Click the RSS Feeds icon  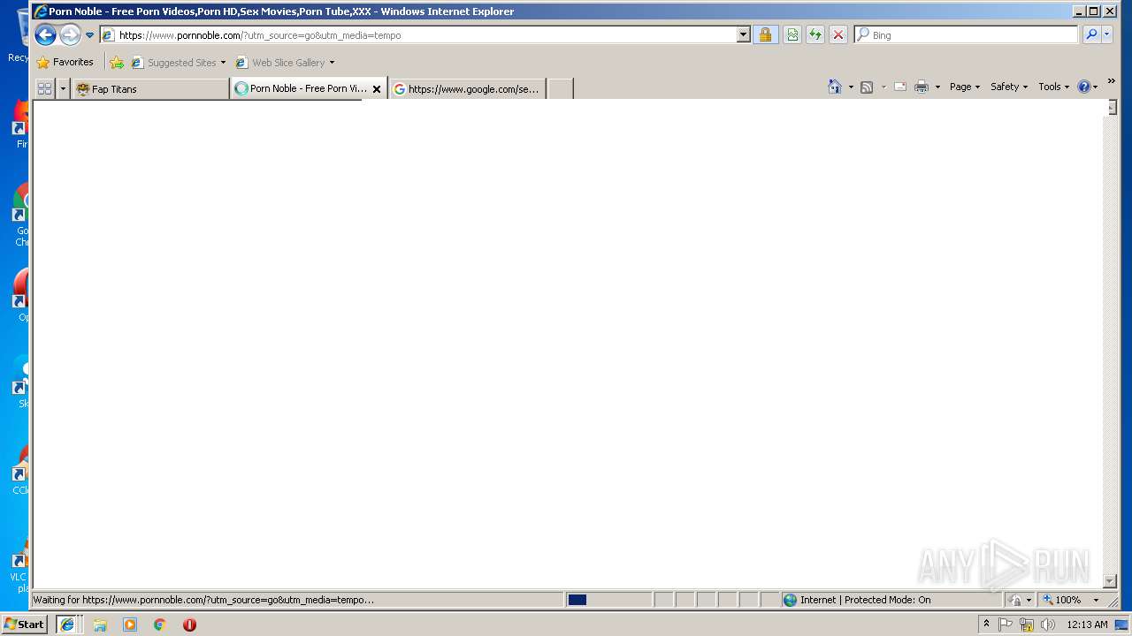click(867, 87)
